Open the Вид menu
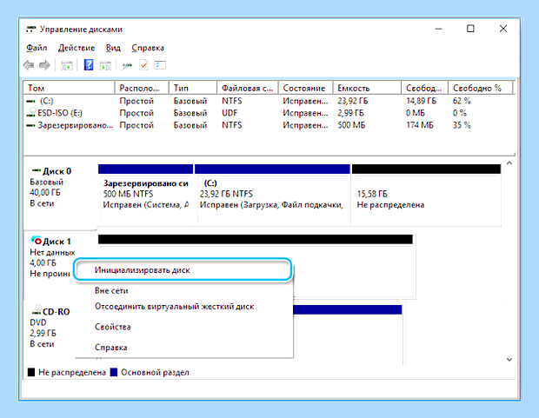 113,48
